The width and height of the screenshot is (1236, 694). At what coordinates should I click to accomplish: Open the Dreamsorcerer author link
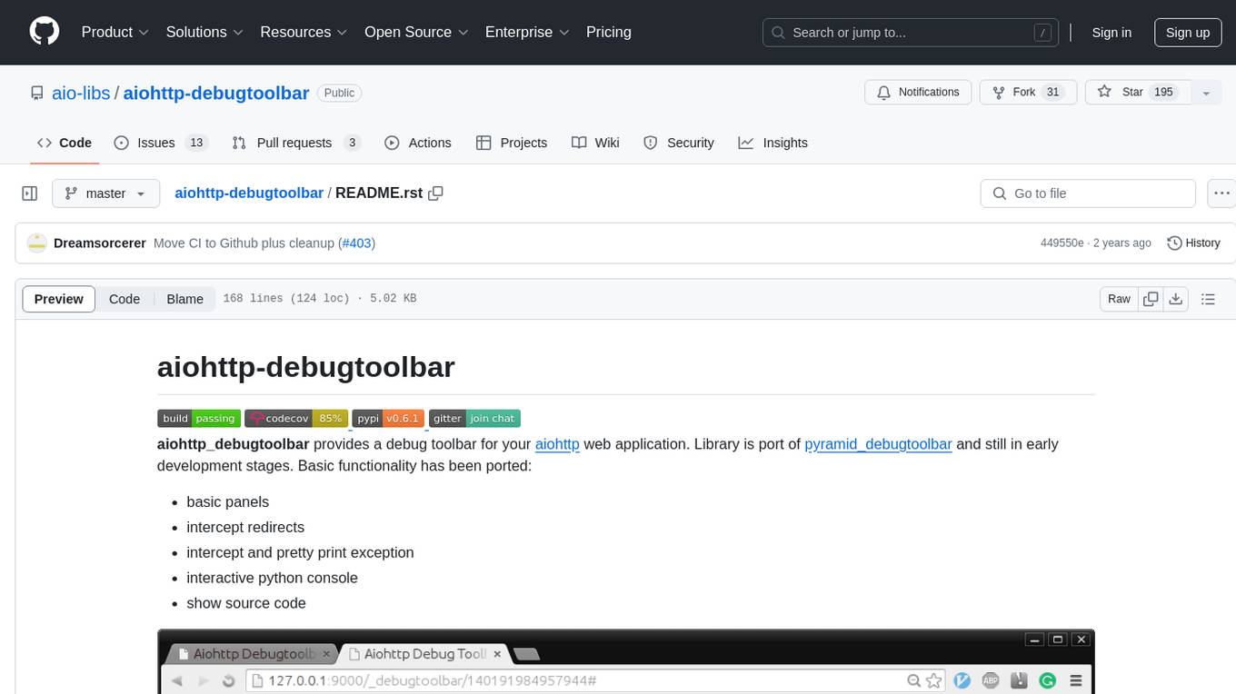coord(100,243)
